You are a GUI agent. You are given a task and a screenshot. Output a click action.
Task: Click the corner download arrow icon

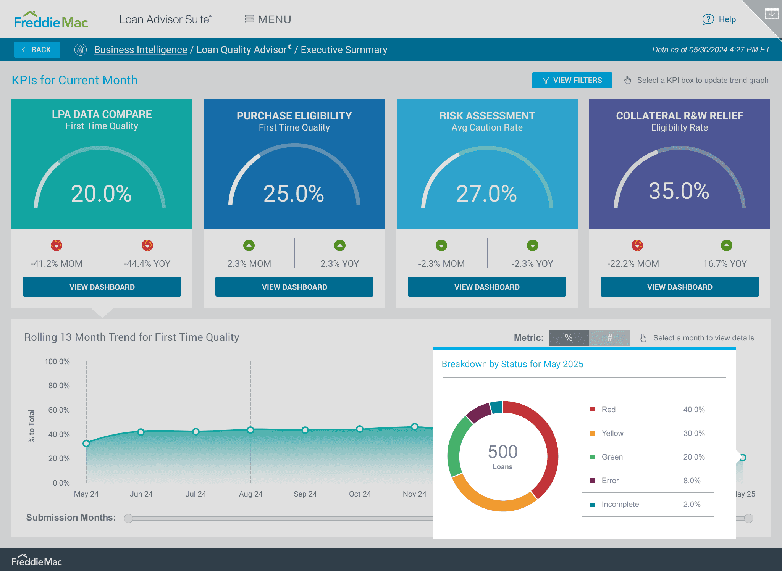(772, 13)
